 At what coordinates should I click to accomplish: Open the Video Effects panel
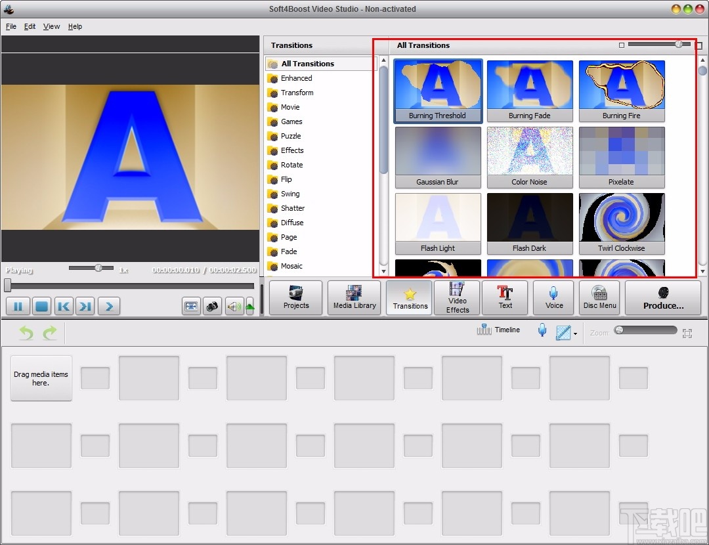[456, 297]
